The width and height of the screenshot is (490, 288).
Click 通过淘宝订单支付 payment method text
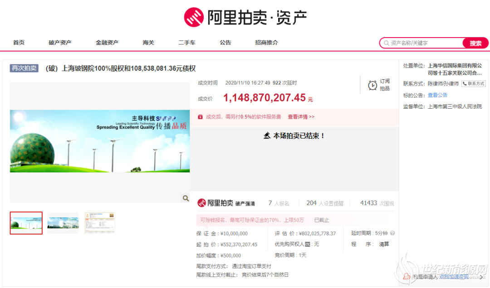[x=251, y=266]
